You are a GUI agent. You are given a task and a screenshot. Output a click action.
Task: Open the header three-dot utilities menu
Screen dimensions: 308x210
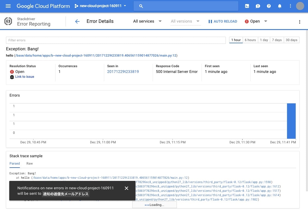(290, 6)
